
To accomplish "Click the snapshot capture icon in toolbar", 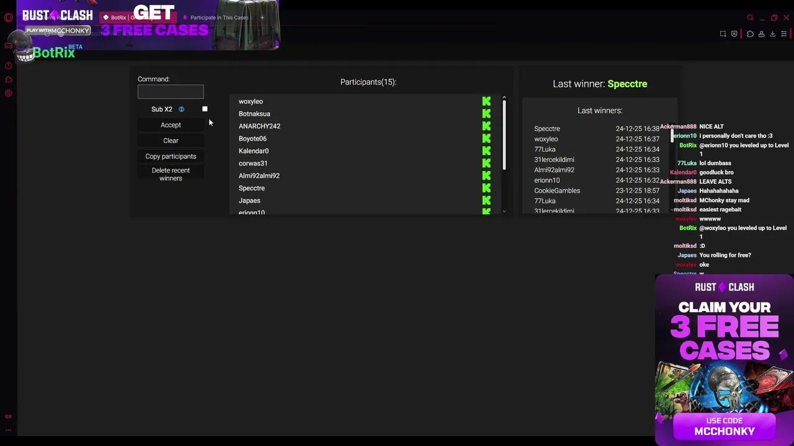I will (723, 33).
